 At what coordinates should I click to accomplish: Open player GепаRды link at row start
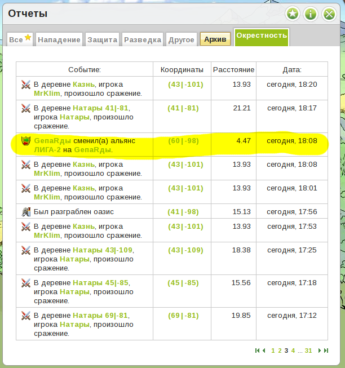[52, 141]
